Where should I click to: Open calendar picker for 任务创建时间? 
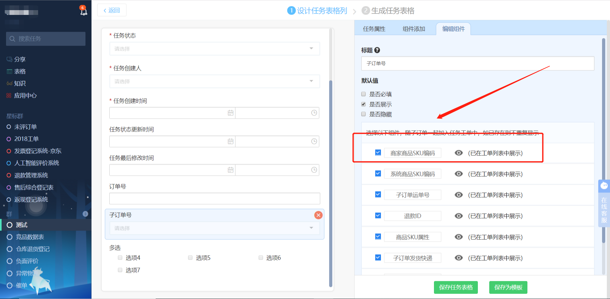(230, 113)
